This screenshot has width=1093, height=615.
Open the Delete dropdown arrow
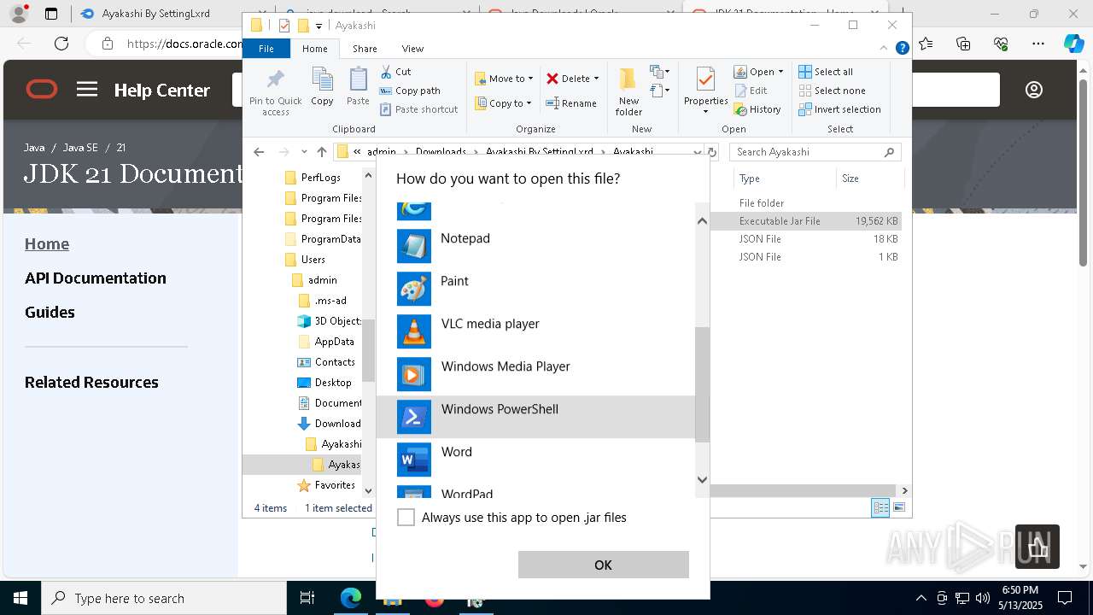[596, 79]
